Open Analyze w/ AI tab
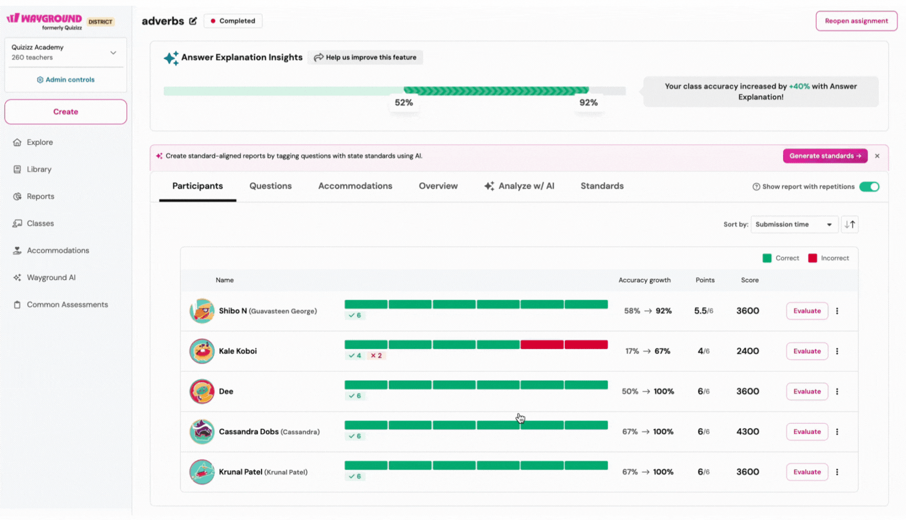The height and width of the screenshot is (520, 906). (x=519, y=186)
